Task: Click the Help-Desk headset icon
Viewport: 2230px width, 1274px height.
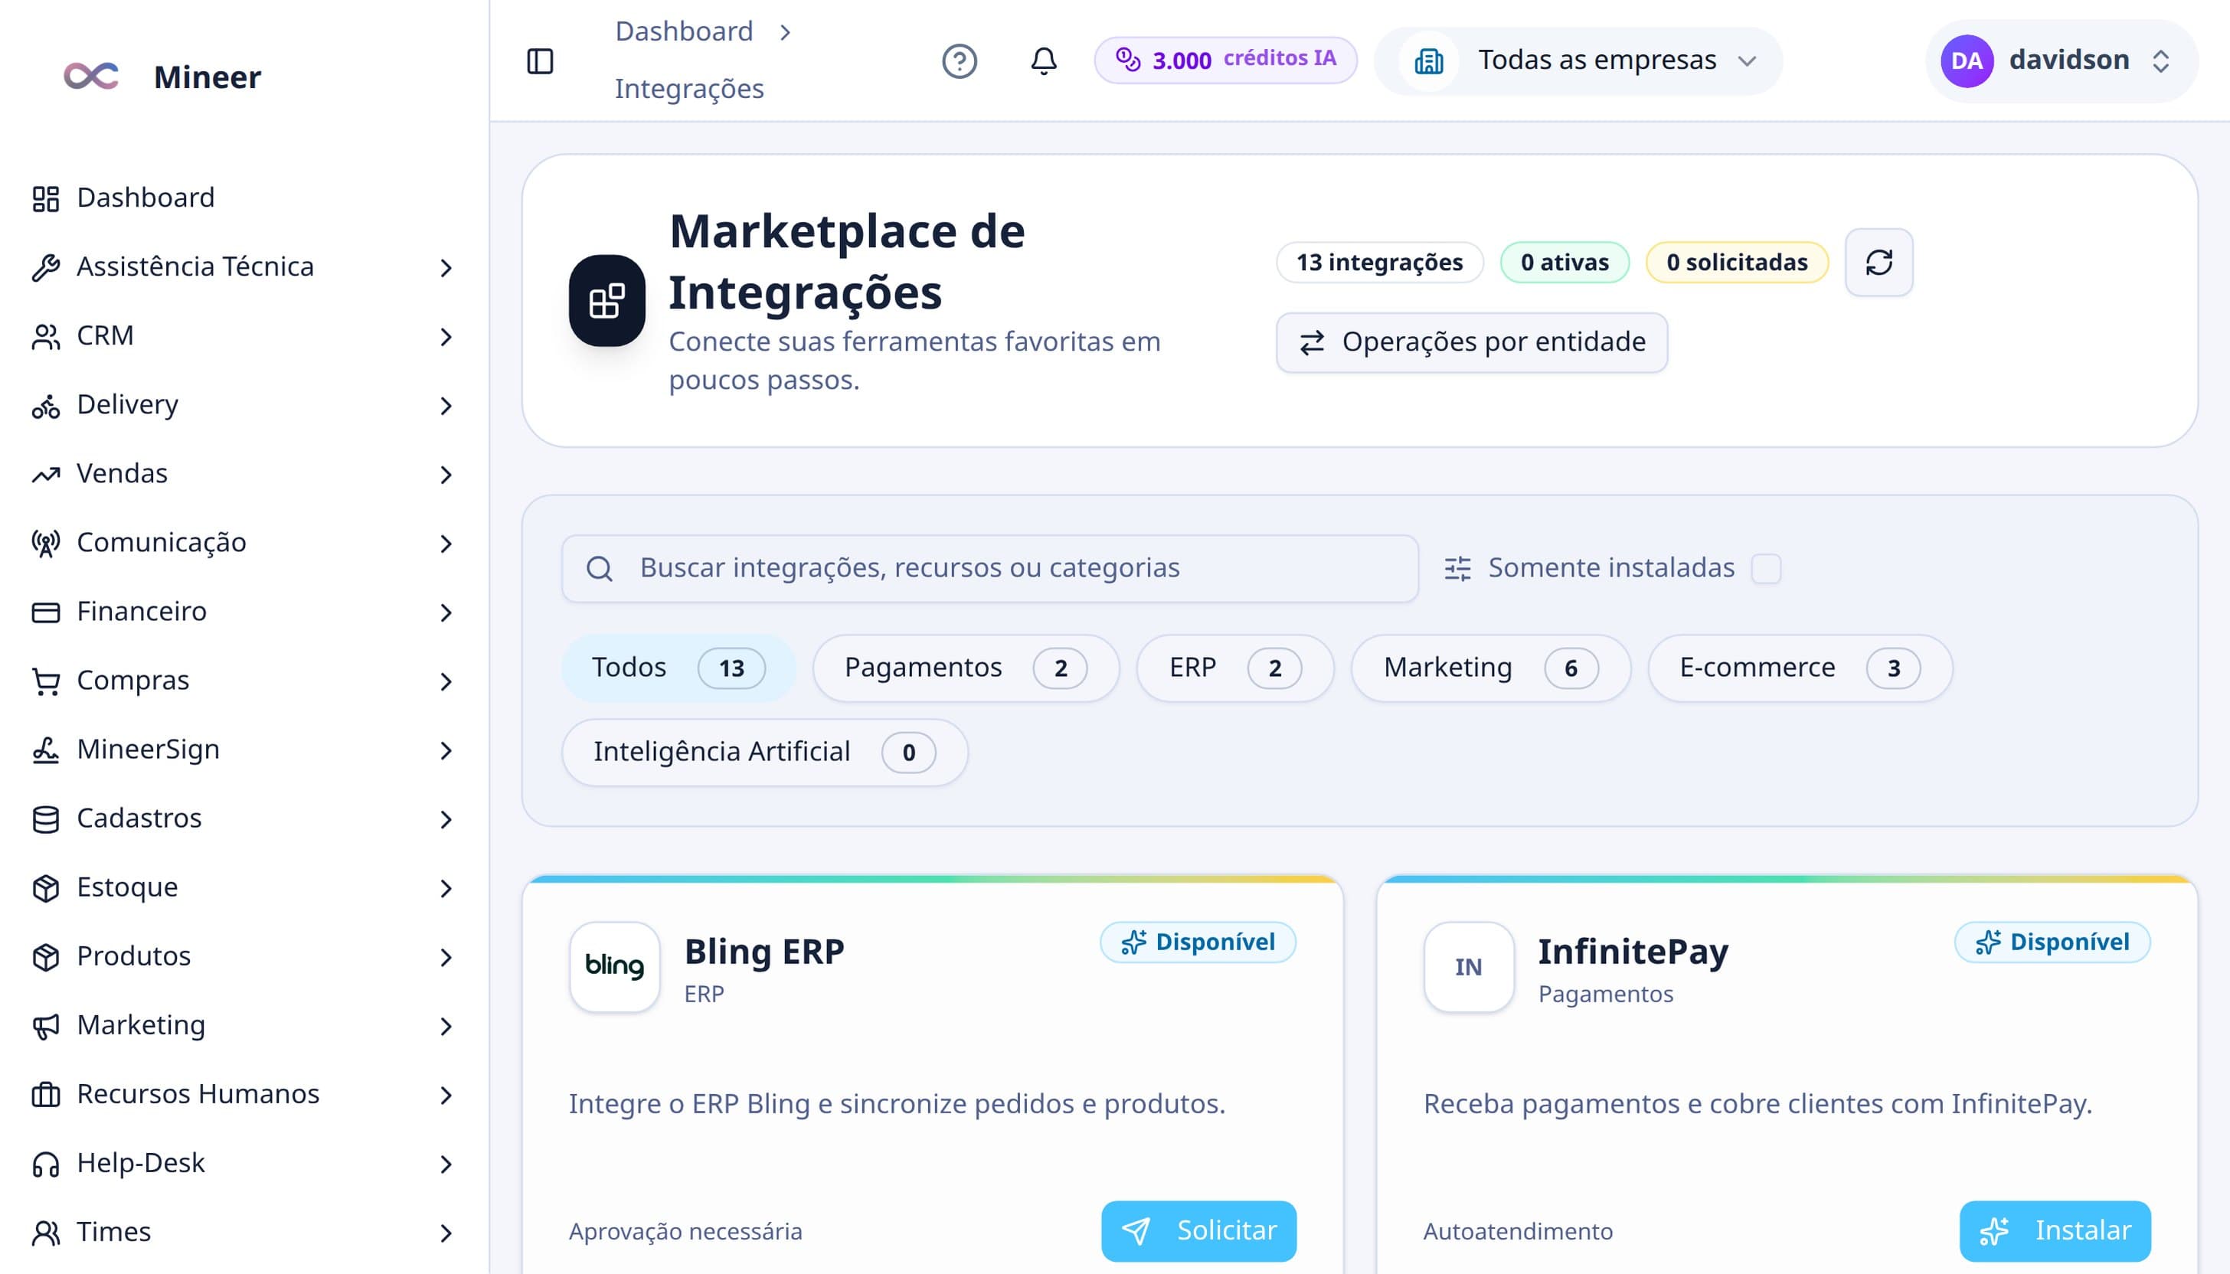Action: coord(45,1164)
